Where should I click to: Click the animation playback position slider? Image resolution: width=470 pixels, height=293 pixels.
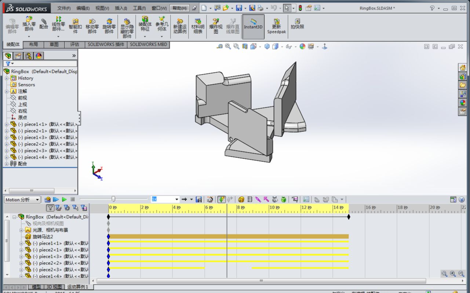click(114, 199)
